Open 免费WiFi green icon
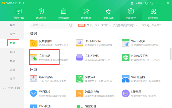Screen dimensions: 172x108 [x=80, y=79]
